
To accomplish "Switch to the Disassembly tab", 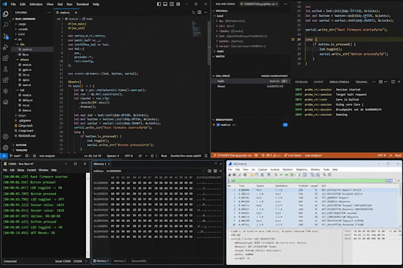I will [139, 261].
